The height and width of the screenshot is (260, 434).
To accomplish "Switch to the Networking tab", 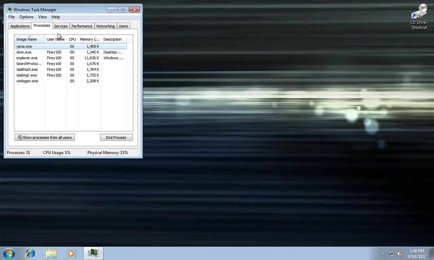I will 105,26.
